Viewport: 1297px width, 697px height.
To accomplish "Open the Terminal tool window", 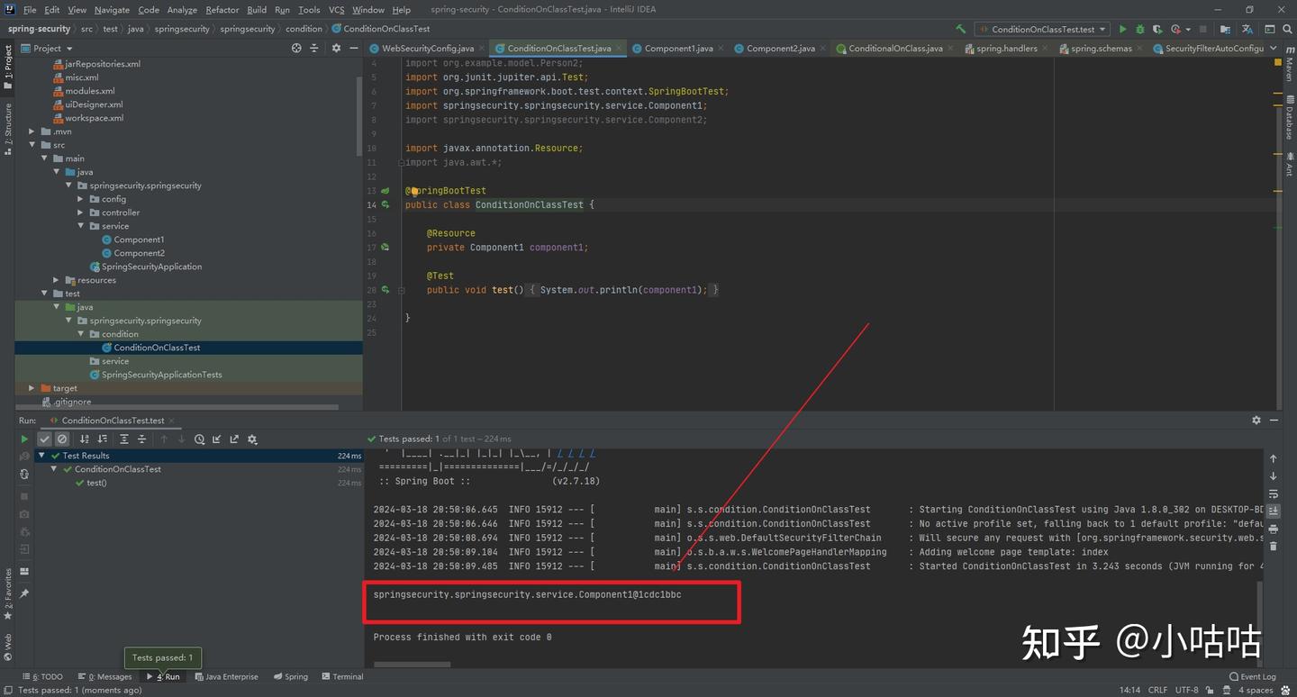I will (x=342, y=676).
